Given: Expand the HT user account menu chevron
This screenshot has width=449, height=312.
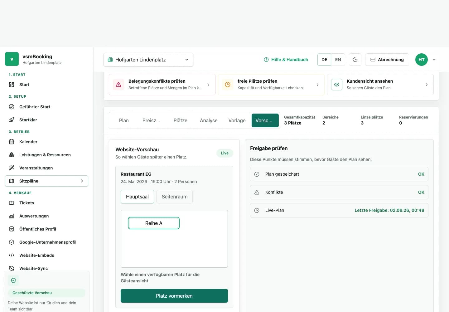Looking at the screenshot, I should [434, 60].
